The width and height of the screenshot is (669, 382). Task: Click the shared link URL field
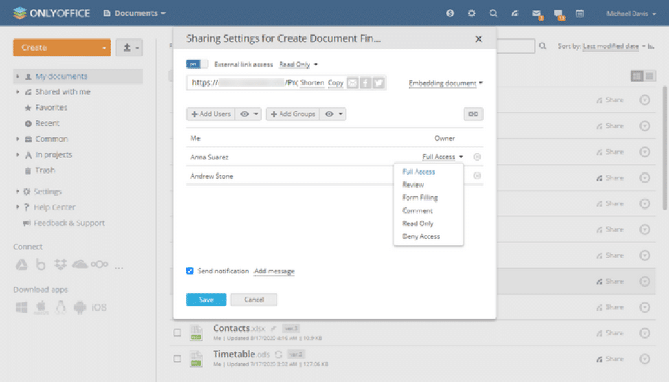click(x=245, y=83)
